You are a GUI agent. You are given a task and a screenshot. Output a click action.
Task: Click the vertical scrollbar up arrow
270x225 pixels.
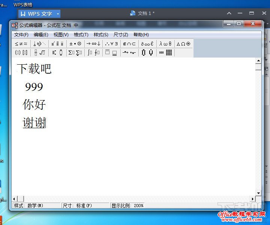coord(258,61)
